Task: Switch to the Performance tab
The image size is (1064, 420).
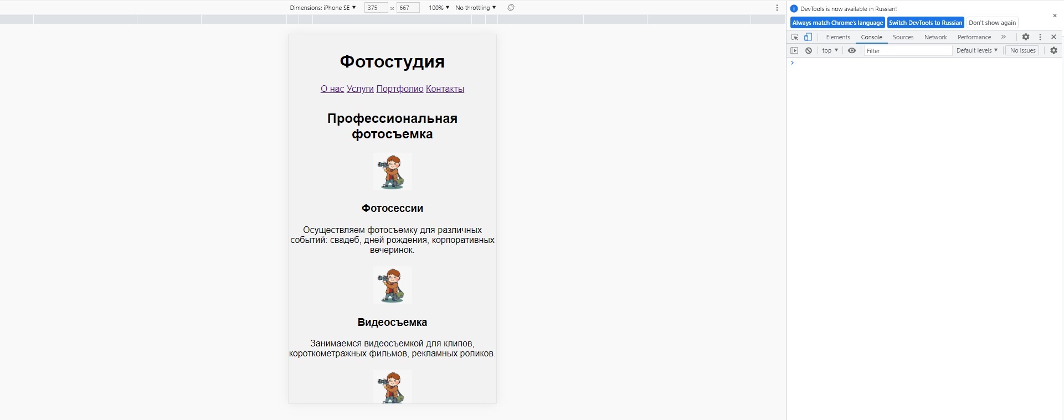Action: (974, 37)
